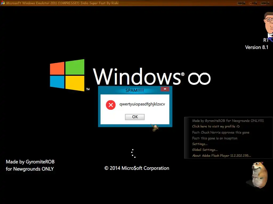Select 'Made by GyromiteROB for Newgrounds' menu entry

pyautogui.click(x=228, y=121)
